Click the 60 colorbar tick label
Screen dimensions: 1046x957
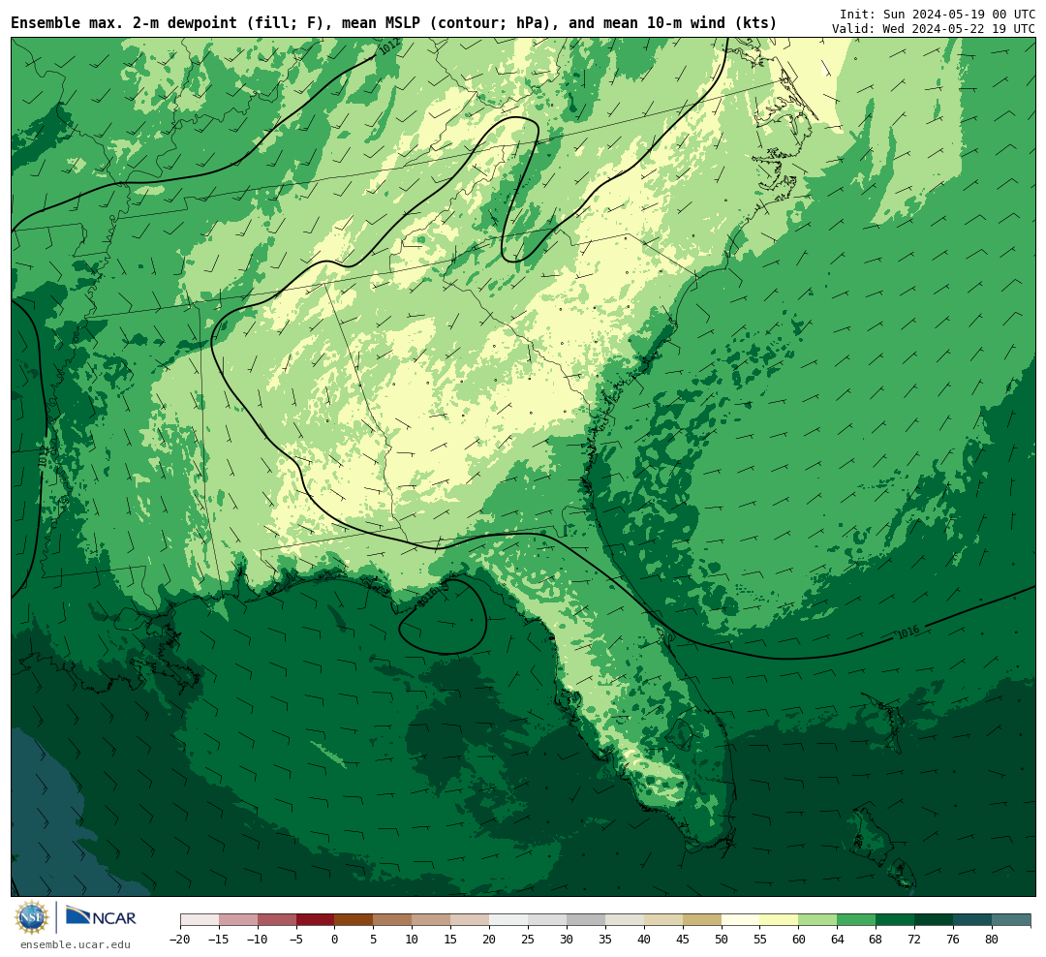[x=799, y=939]
